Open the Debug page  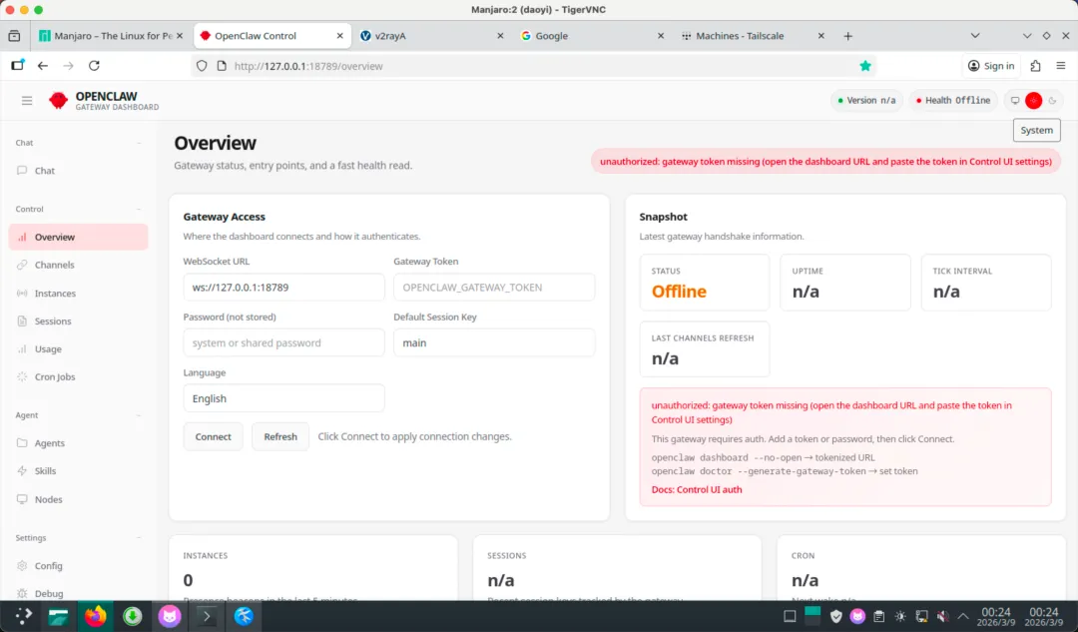(79, 593)
